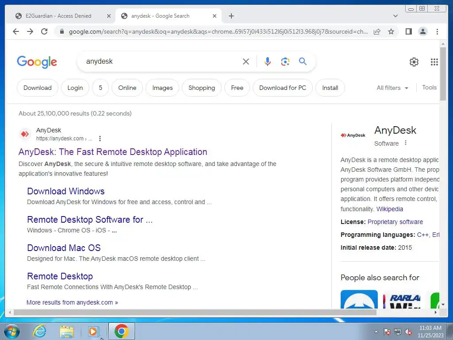Submit search with the magnifier icon

(303, 62)
